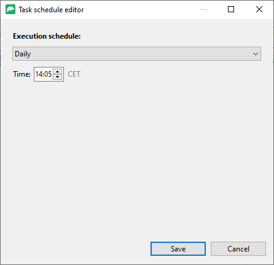274x265 pixels.
Task: Open the Daily execution schedule dropdown
Action: pyautogui.click(x=136, y=54)
